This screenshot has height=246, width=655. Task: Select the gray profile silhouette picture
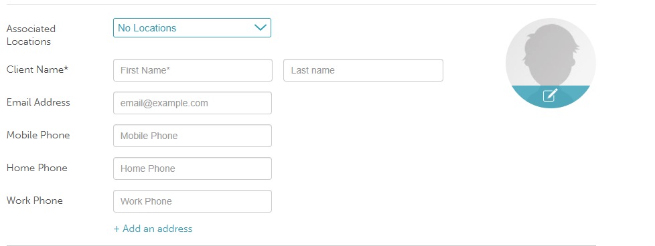(551, 63)
